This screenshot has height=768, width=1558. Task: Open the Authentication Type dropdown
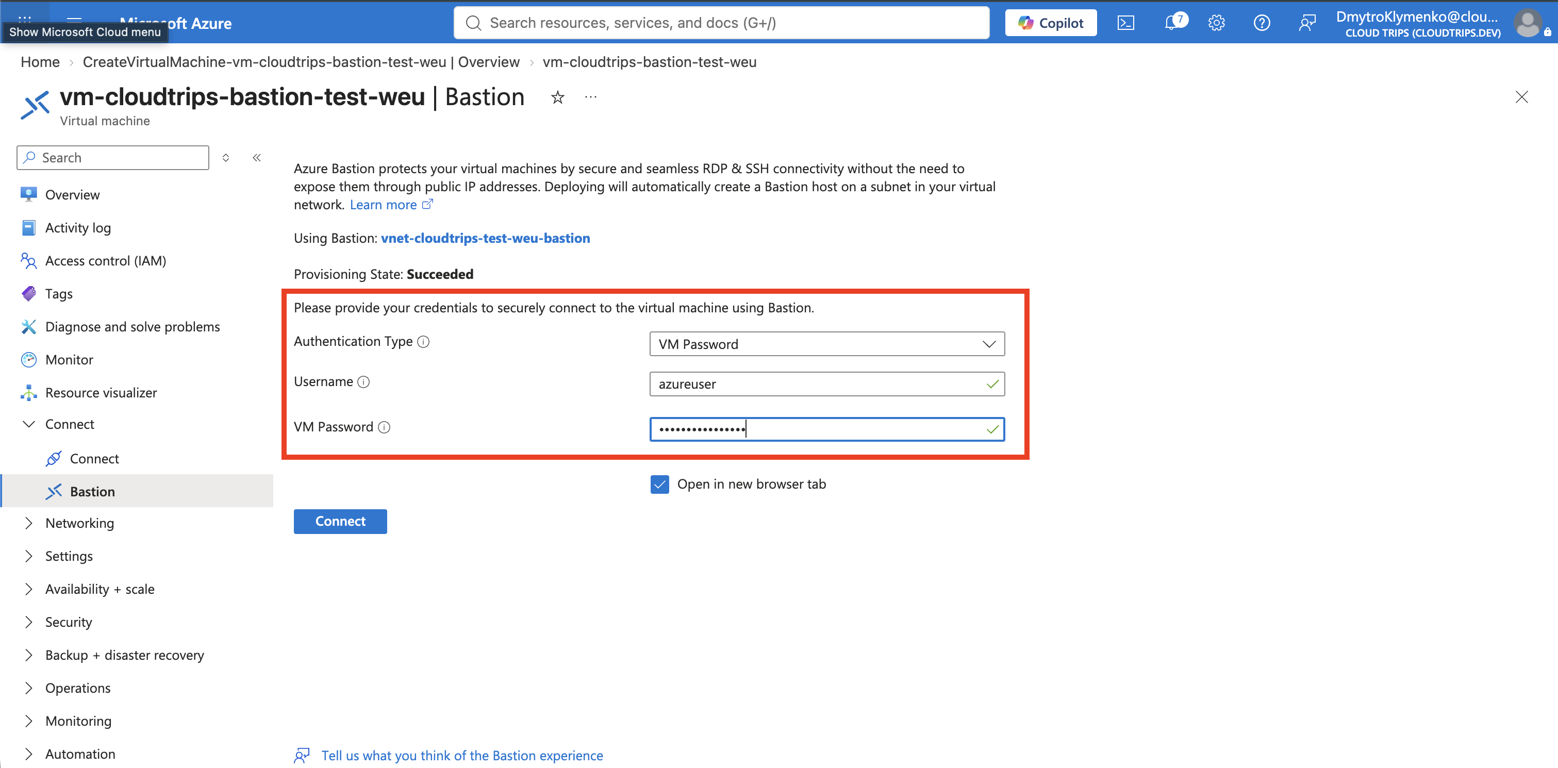tap(827, 344)
